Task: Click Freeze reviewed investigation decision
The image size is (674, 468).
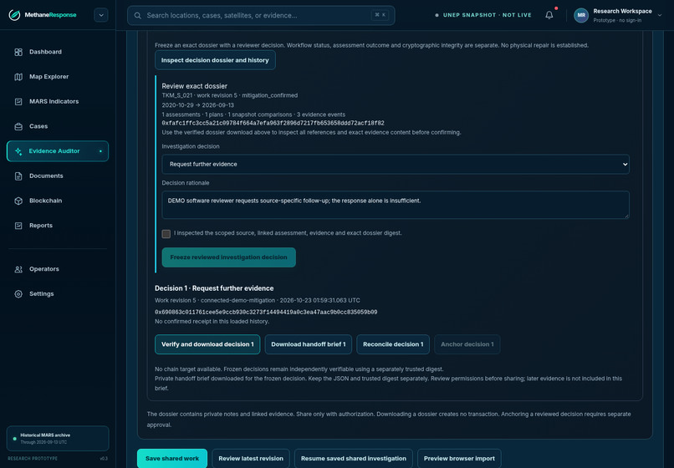Action: (228, 257)
